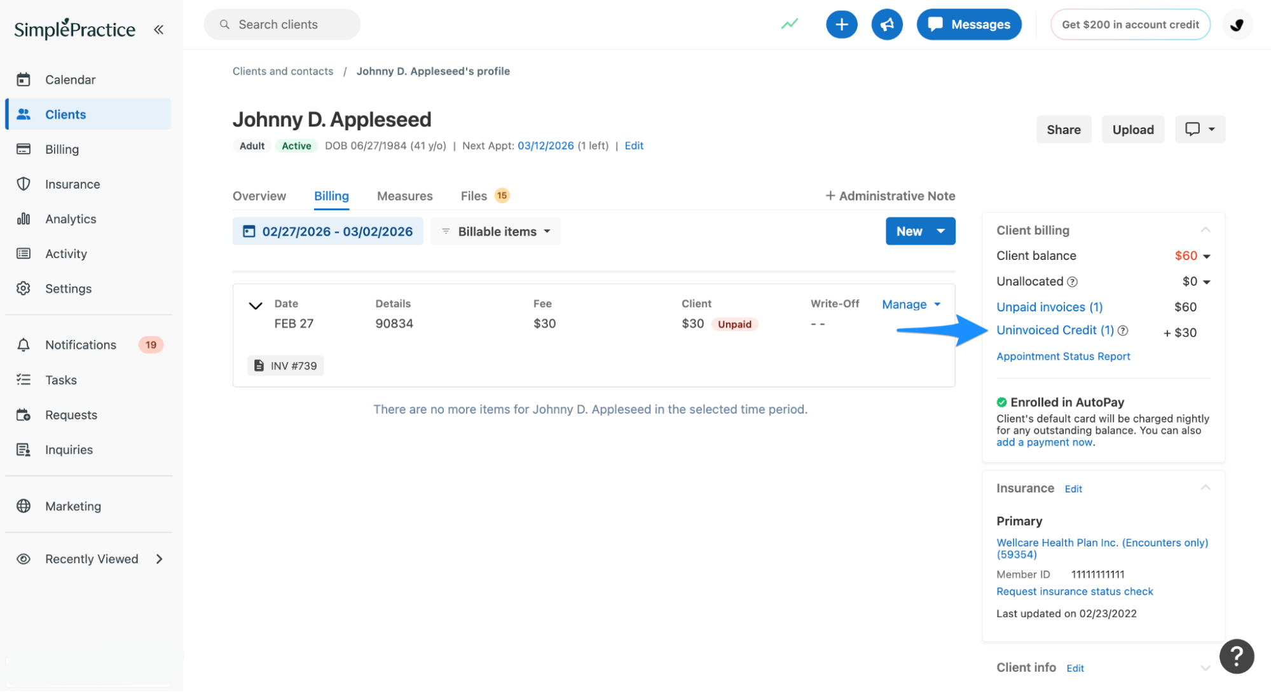Image resolution: width=1271 pixels, height=692 pixels.
Task: Click the Unallocated help icon
Action: [x=1072, y=282]
